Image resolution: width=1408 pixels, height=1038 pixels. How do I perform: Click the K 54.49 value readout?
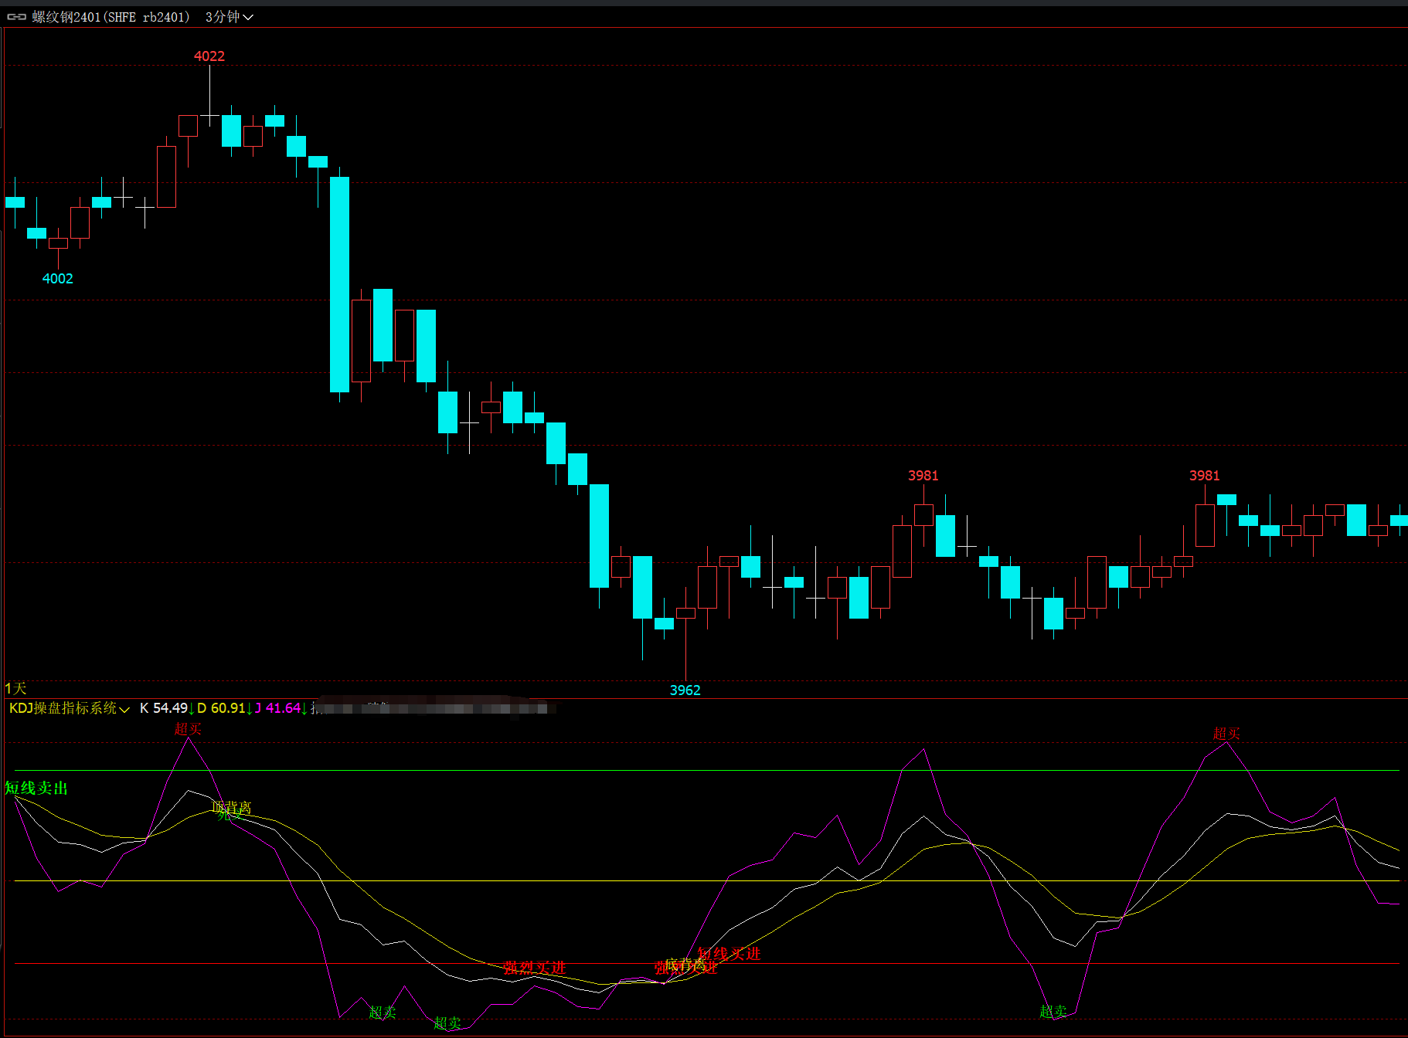tap(165, 708)
